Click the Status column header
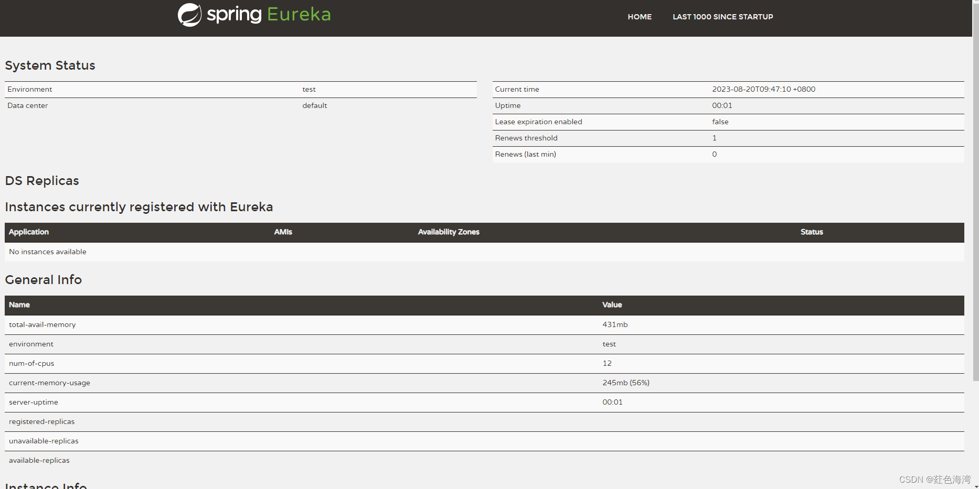The height and width of the screenshot is (489, 979). pyautogui.click(x=812, y=232)
